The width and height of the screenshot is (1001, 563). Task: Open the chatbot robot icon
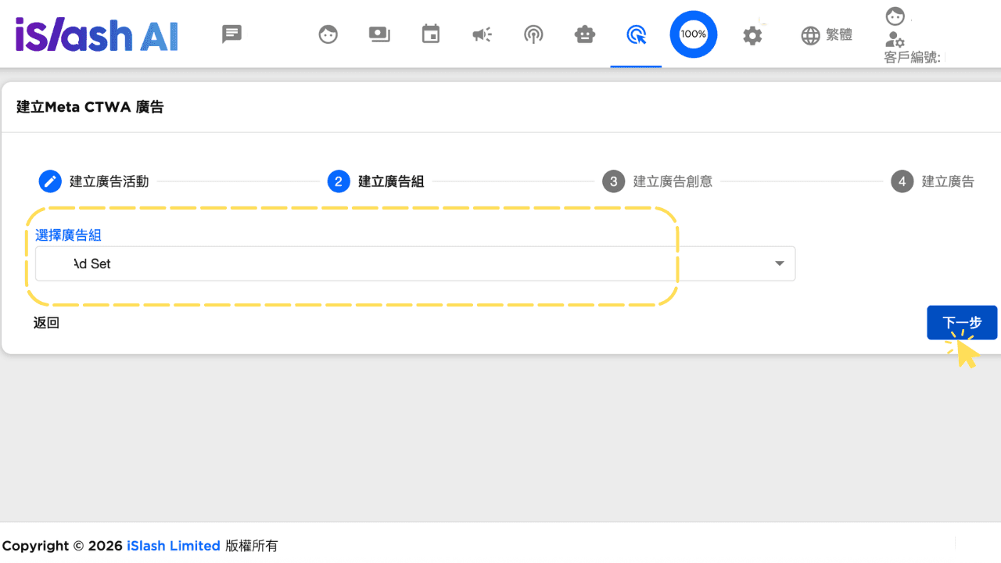[585, 34]
